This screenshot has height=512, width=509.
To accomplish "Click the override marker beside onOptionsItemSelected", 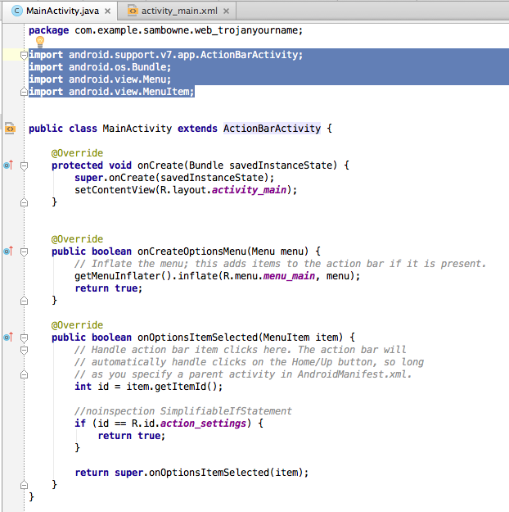I will (8, 337).
